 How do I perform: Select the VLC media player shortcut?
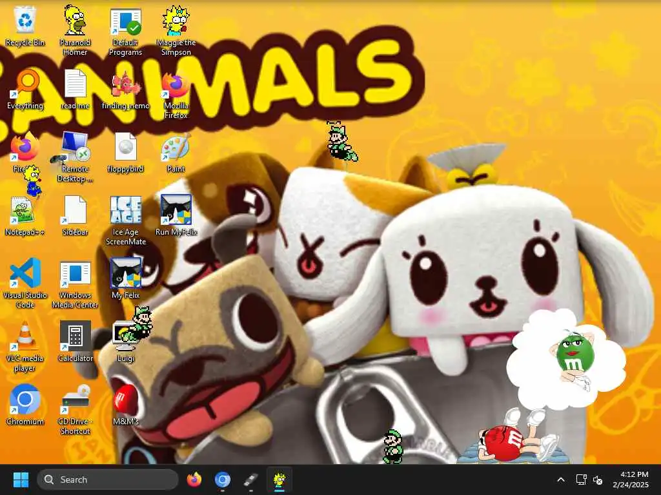pyautogui.click(x=25, y=347)
